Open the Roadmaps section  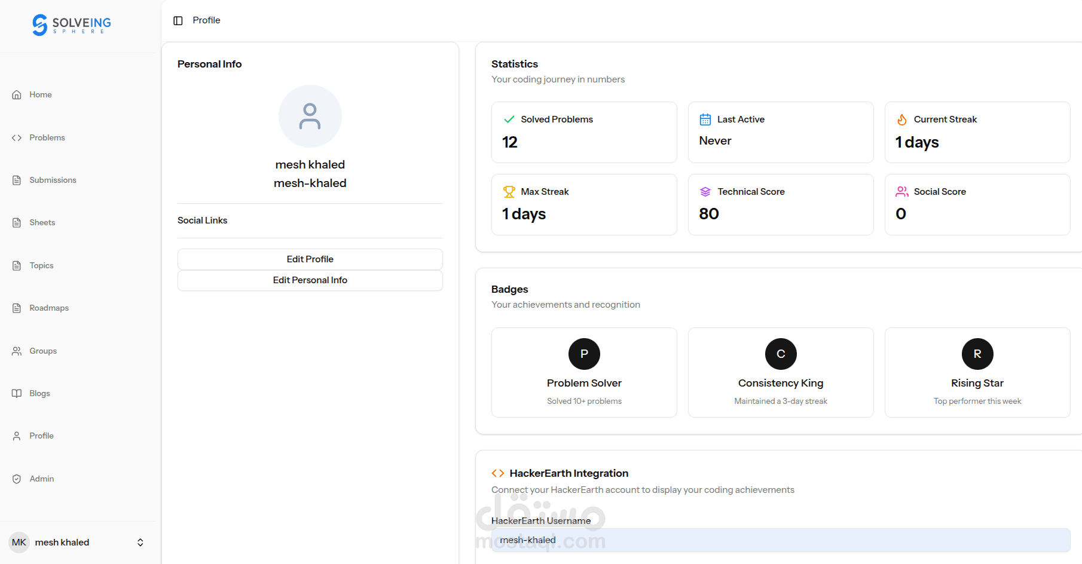pyautogui.click(x=49, y=308)
